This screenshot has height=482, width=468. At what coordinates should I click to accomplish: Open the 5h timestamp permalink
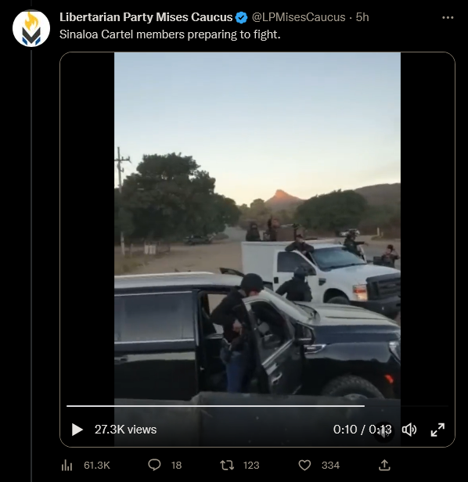coord(362,17)
